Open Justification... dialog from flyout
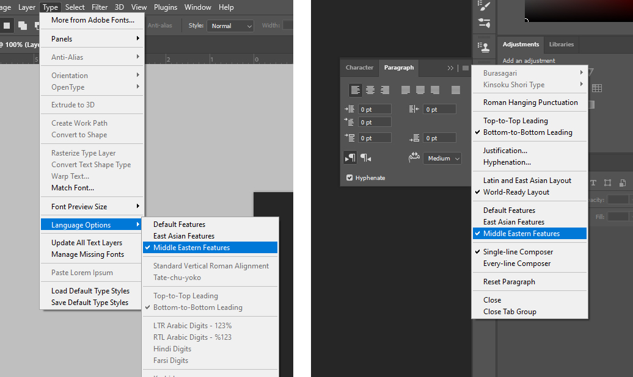 pos(530,151)
